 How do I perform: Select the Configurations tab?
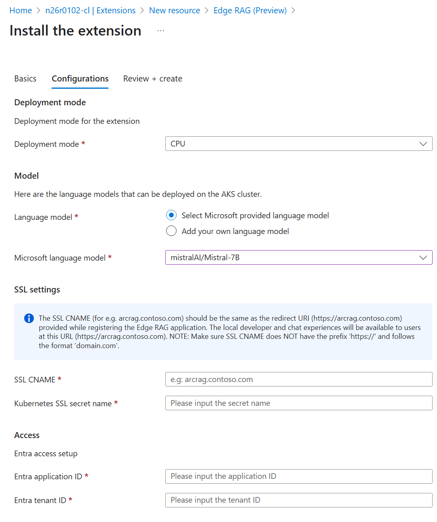pos(80,79)
